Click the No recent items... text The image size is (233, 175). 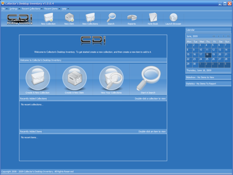29,137
